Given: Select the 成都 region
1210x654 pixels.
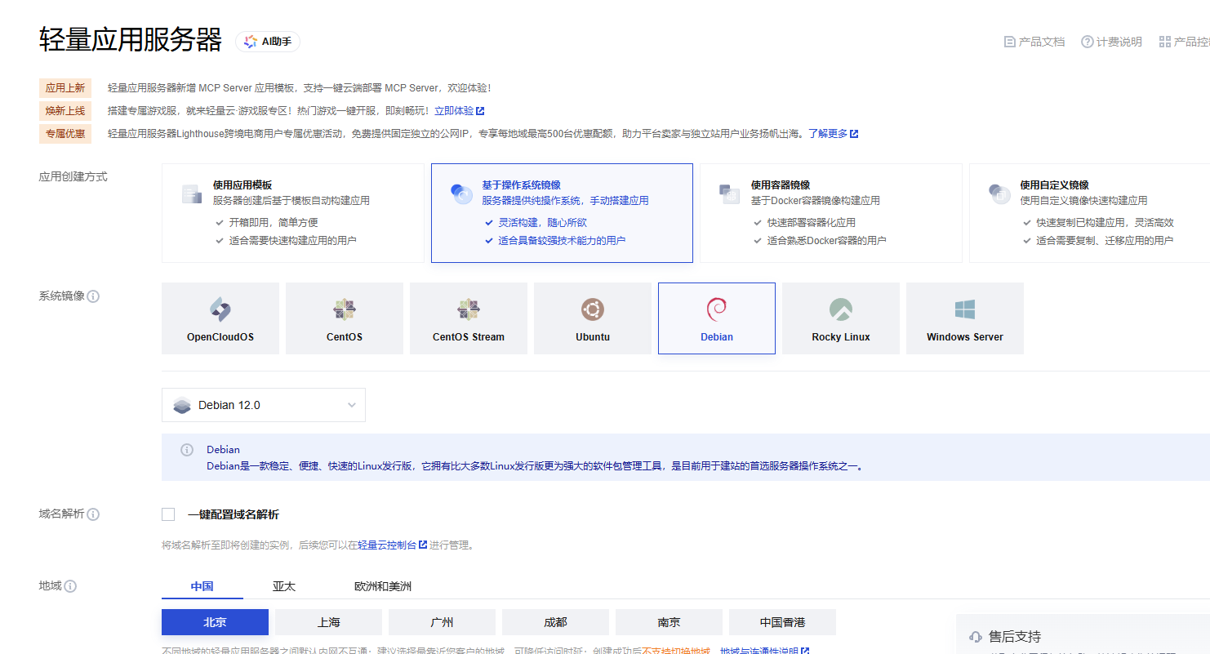Looking at the screenshot, I should tap(555, 622).
